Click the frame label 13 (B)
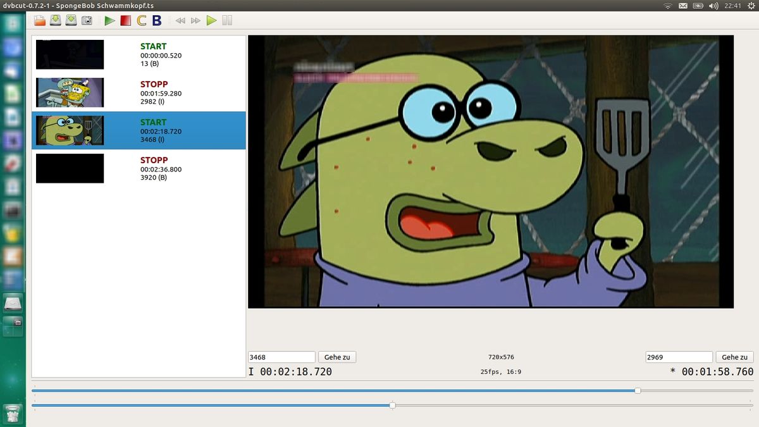The width and height of the screenshot is (759, 427). [x=149, y=64]
